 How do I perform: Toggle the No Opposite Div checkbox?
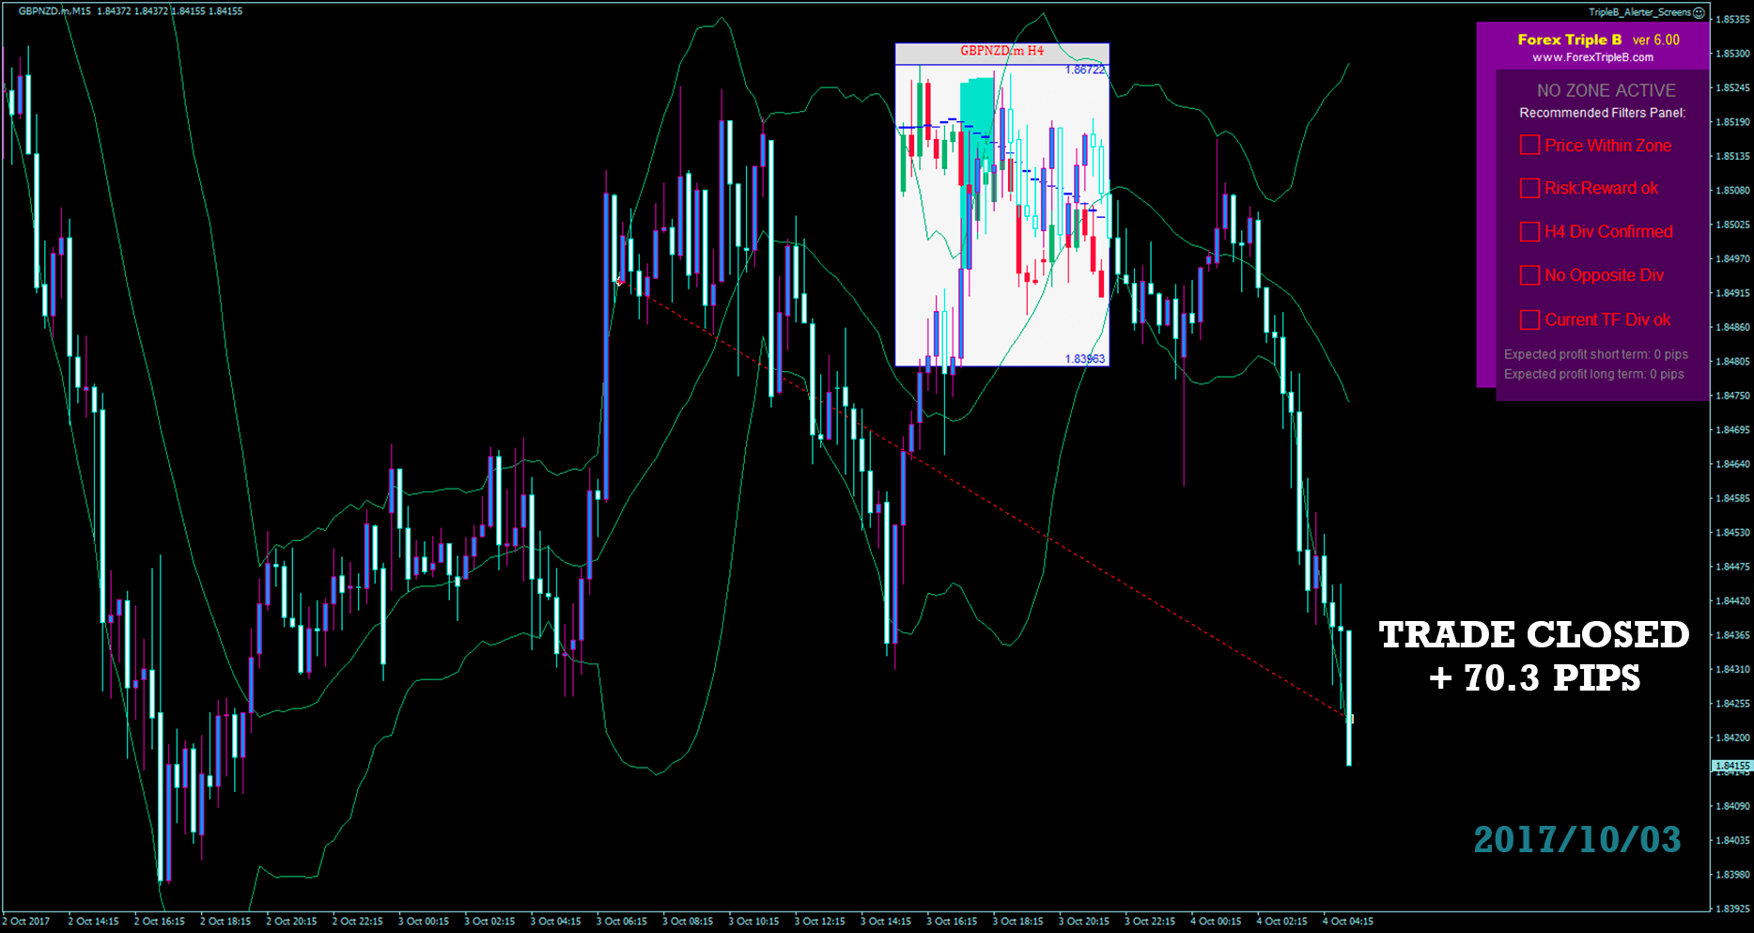pyautogui.click(x=1529, y=275)
